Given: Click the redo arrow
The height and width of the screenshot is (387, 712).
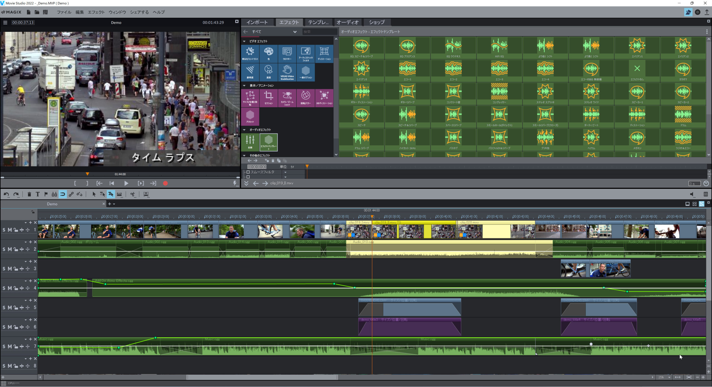Looking at the screenshot, I should coord(16,194).
